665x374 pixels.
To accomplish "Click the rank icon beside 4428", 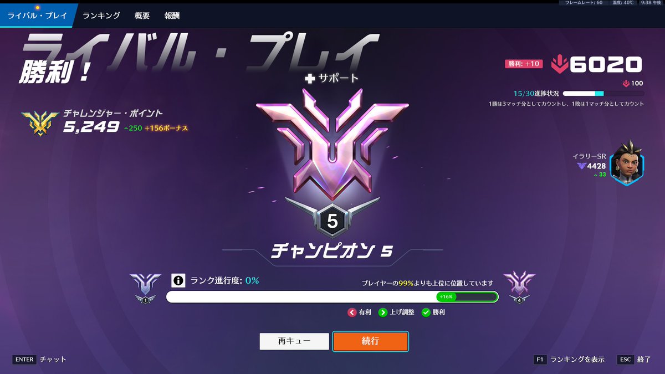I will tap(581, 166).
